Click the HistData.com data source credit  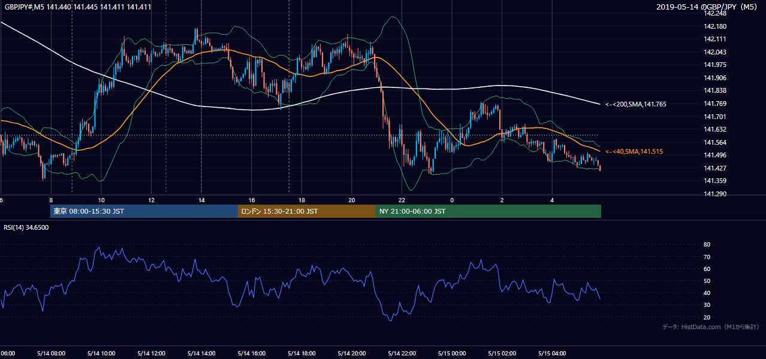pyautogui.click(x=711, y=327)
